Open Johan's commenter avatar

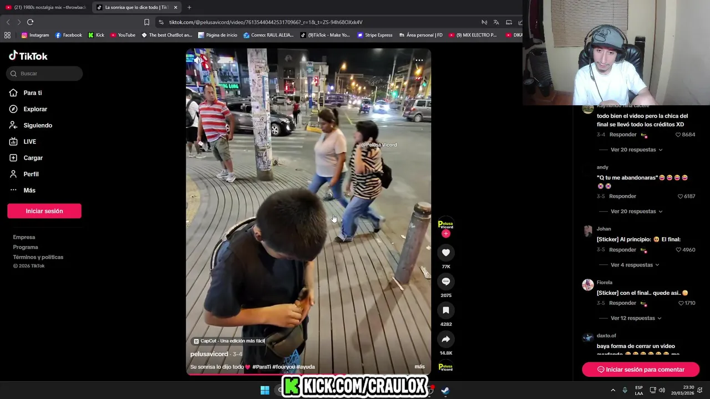point(587,231)
